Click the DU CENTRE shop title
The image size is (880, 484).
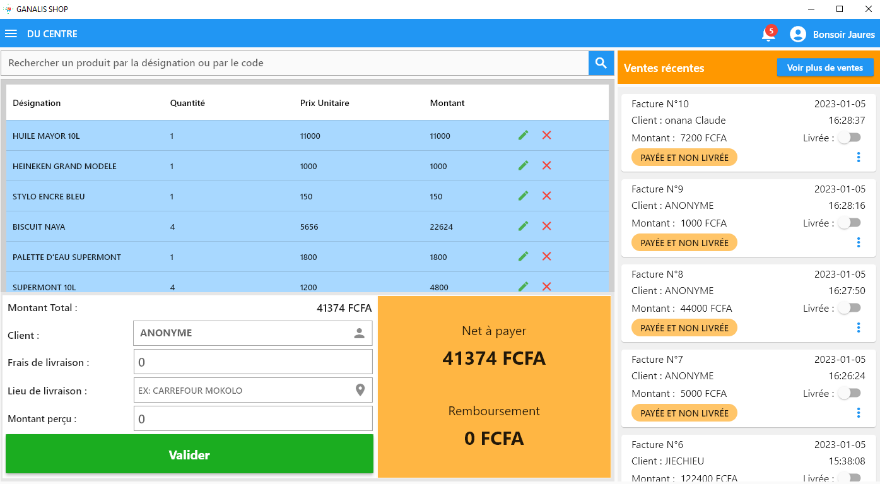[x=52, y=33]
